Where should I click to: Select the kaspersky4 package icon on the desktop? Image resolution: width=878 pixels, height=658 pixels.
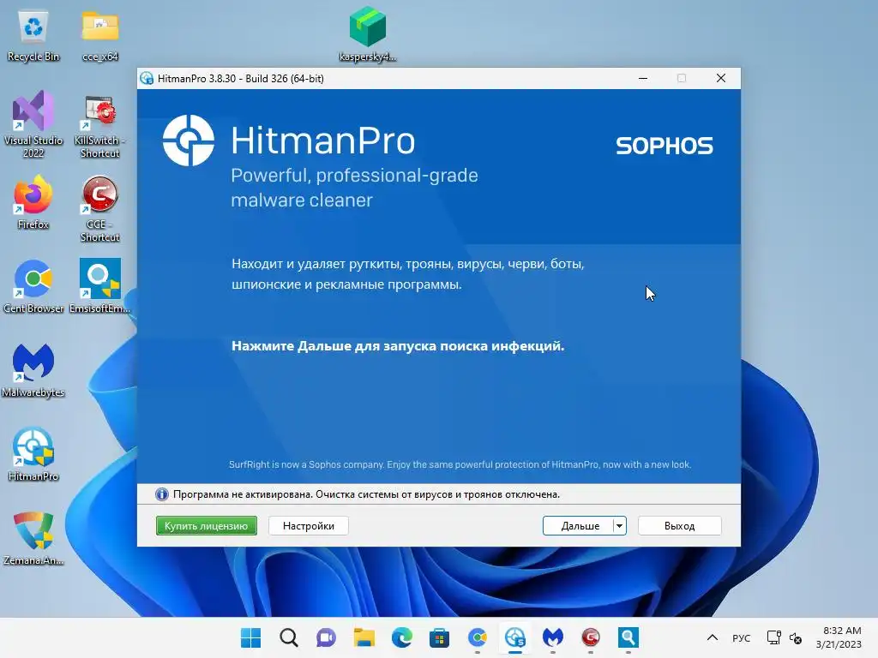(368, 33)
